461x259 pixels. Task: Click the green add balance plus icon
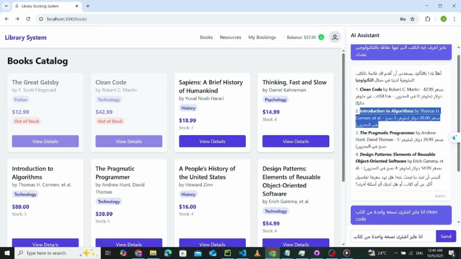[x=321, y=37]
